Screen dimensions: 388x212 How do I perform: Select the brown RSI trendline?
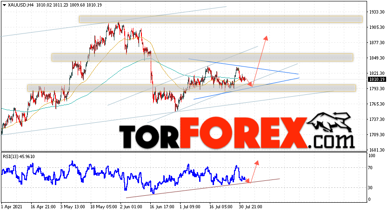(x=203, y=188)
